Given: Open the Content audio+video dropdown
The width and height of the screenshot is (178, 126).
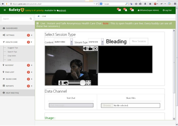Looking at the screenshot, I should tap(63, 42).
